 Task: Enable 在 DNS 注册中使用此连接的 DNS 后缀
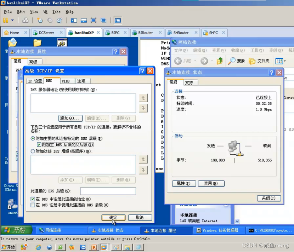tap(33, 205)
